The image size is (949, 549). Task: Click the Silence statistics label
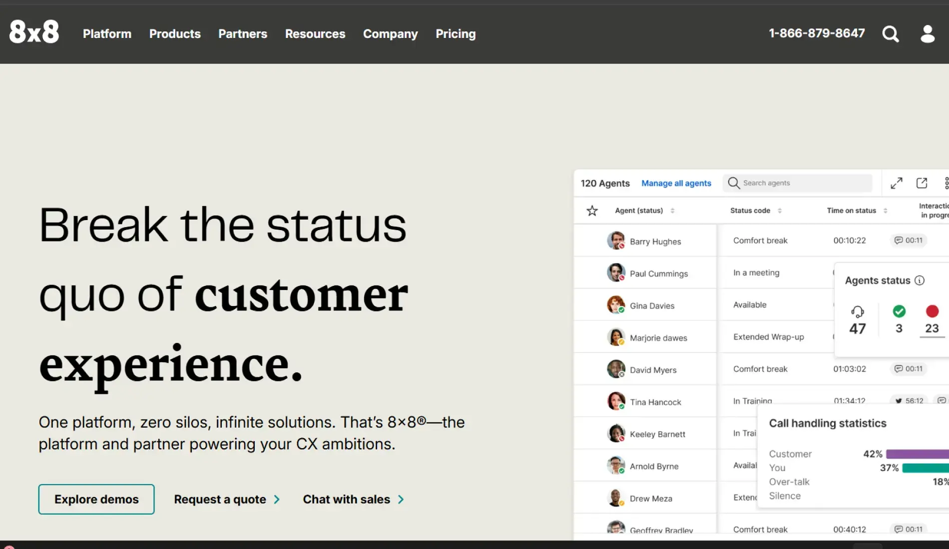(785, 496)
